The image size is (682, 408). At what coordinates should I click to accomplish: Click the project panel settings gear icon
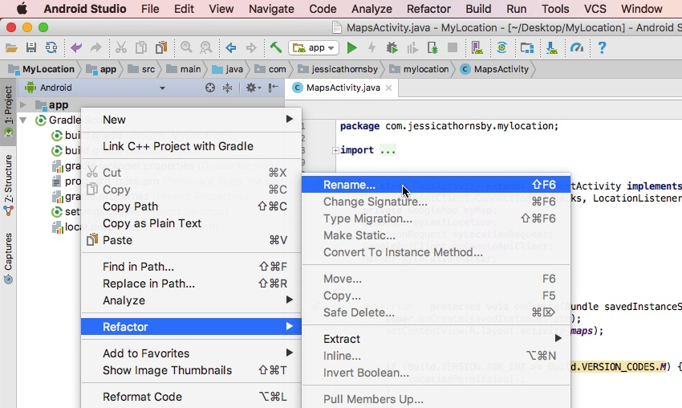tap(252, 88)
